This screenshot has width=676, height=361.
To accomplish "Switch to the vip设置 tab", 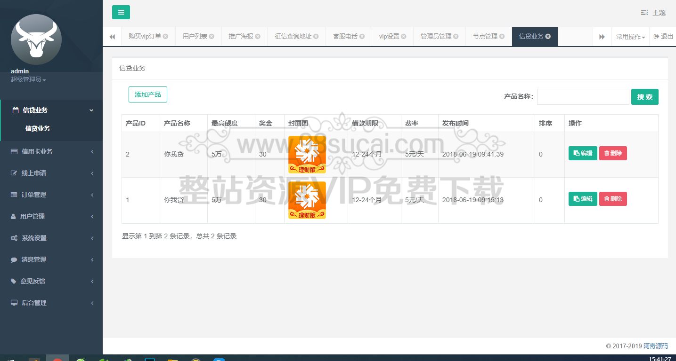I will tap(389, 37).
